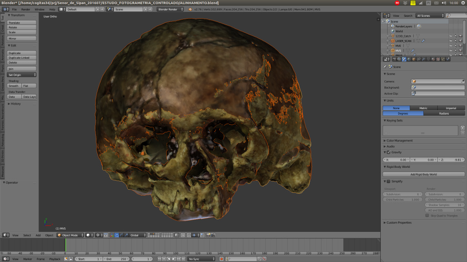
Task: Click the Translate button
Action: pyautogui.click(x=21, y=23)
